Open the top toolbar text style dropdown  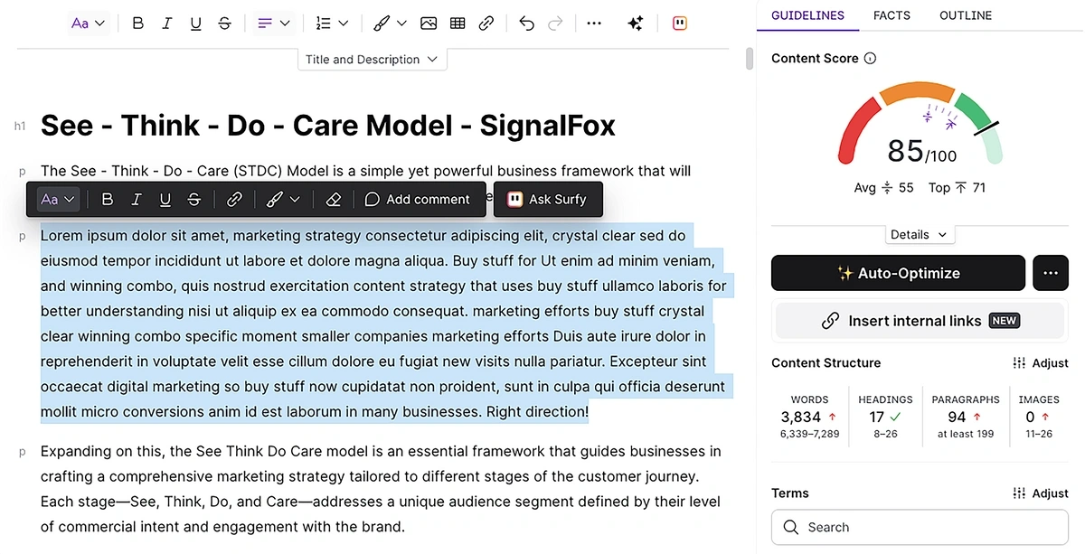(88, 23)
